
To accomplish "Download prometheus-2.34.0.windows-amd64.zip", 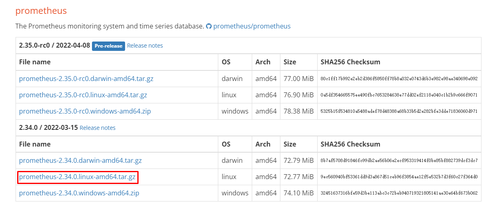I will click(x=79, y=193).
